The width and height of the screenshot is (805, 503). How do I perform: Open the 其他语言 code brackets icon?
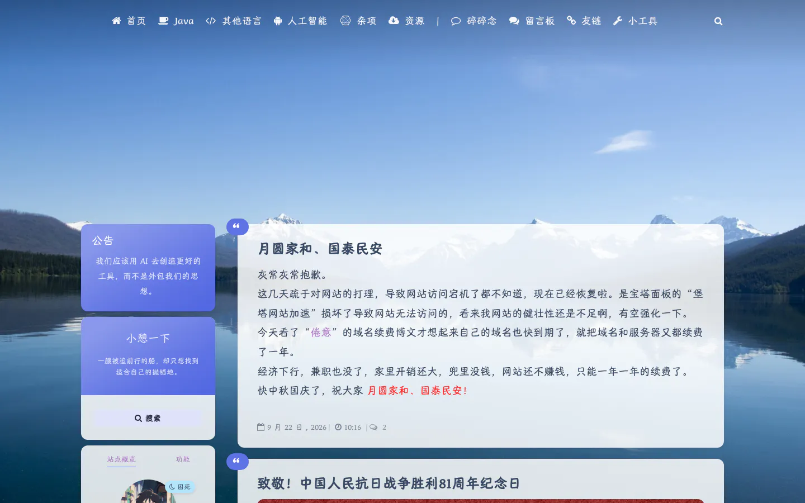coord(211,21)
